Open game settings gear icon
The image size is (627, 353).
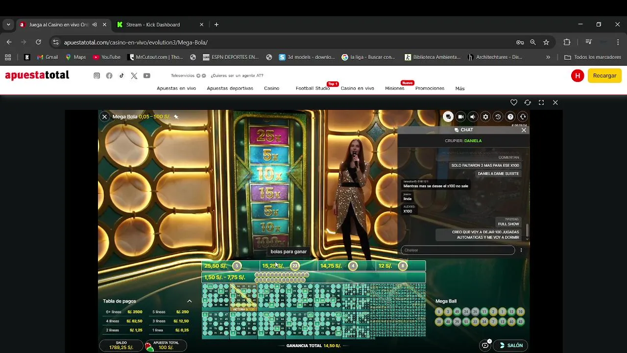pyautogui.click(x=485, y=117)
